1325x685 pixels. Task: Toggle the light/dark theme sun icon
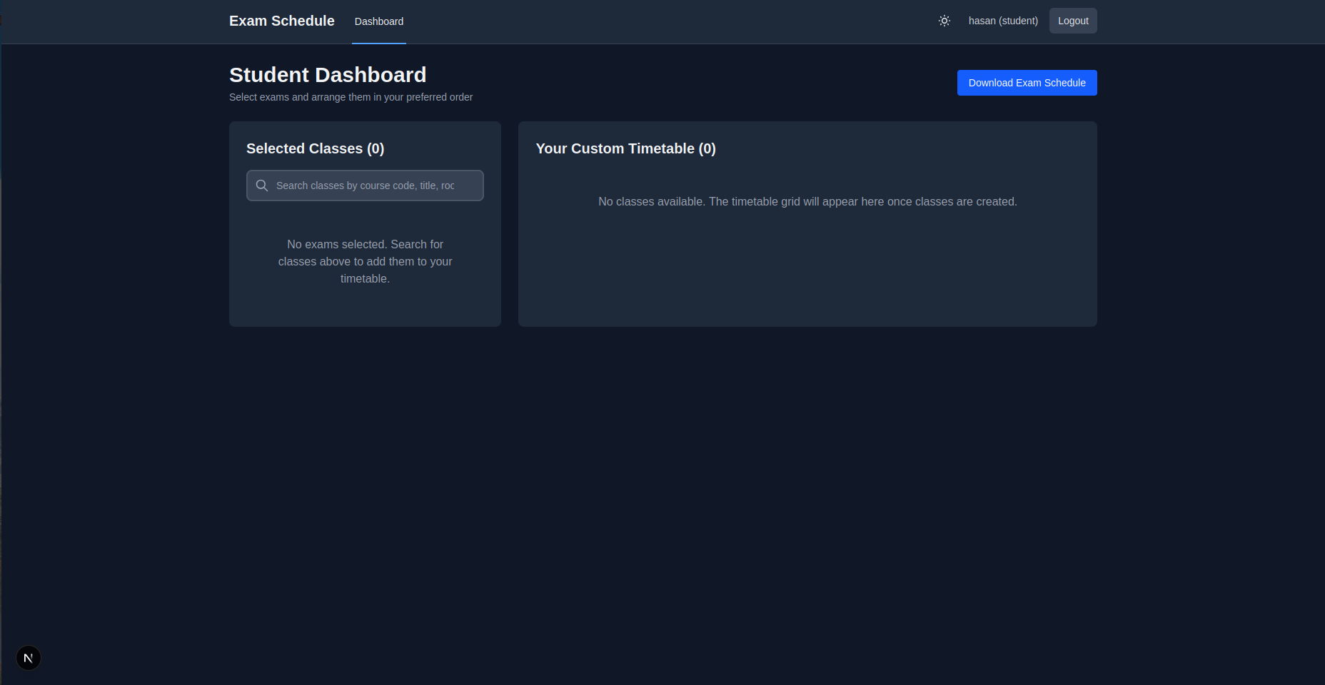tap(944, 21)
